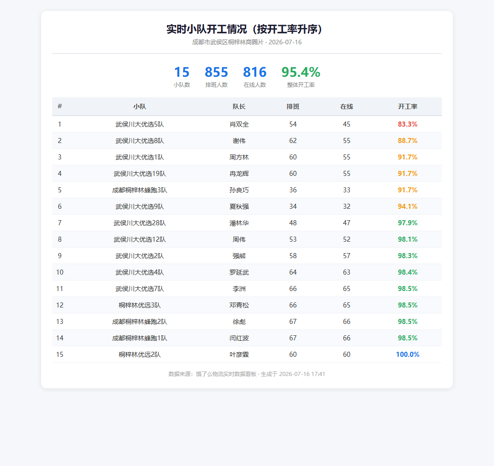Click 排班 value 54 for 肖双全
Image resolution: width=494 pixels, height=466 pixels.
[x=293, y=124]
